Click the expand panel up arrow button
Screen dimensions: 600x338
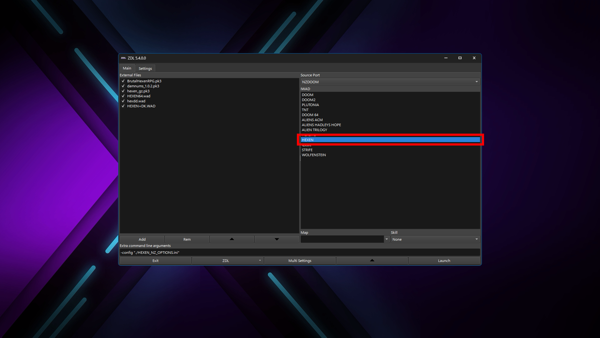coord(372,260)
